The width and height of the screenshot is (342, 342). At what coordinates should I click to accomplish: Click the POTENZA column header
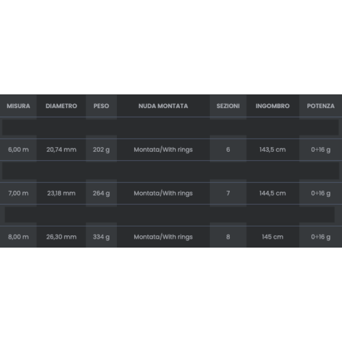[321, 106]
